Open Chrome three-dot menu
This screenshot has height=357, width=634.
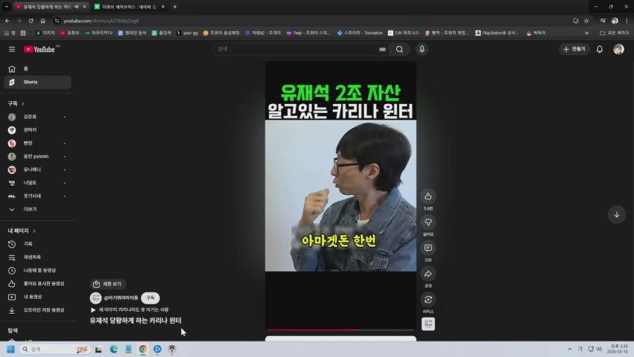[x=627, y=21]
